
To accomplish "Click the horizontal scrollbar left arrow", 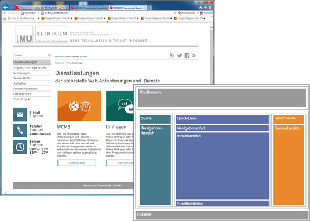I will [x=6, y=193].
